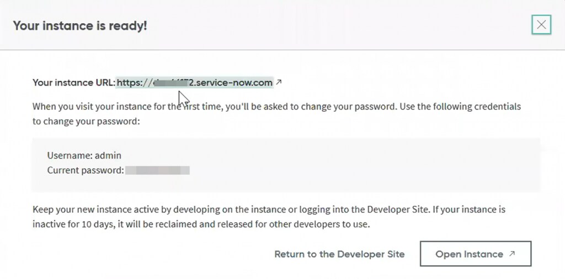
Task: Click the "Your instance URL:" label
Action: pyautogui.click(x=73, y=83)
